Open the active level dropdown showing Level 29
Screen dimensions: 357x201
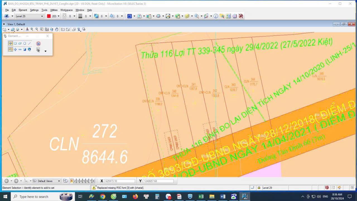(x=43, y=16)
